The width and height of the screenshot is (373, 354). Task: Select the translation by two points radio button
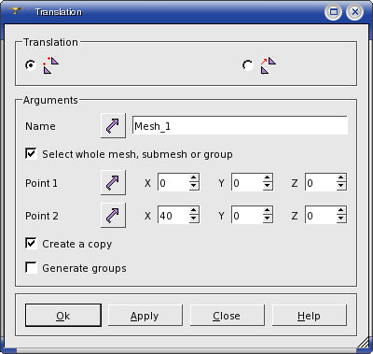point(31,65)
